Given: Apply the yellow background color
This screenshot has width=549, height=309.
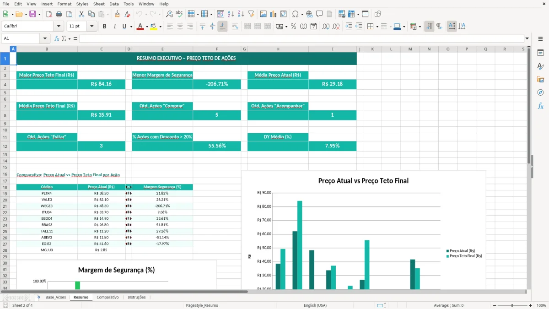Looking at the screenshot, I should (154, 27).
